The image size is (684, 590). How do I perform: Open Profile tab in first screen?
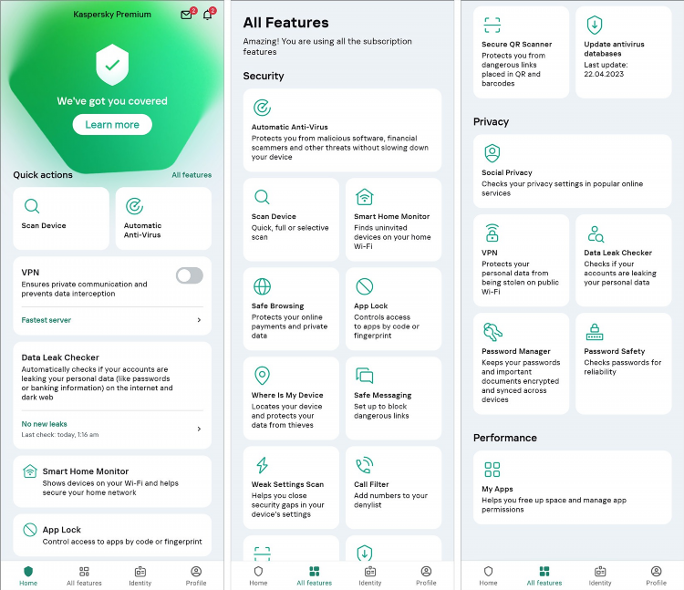click(x=196, y=576)
